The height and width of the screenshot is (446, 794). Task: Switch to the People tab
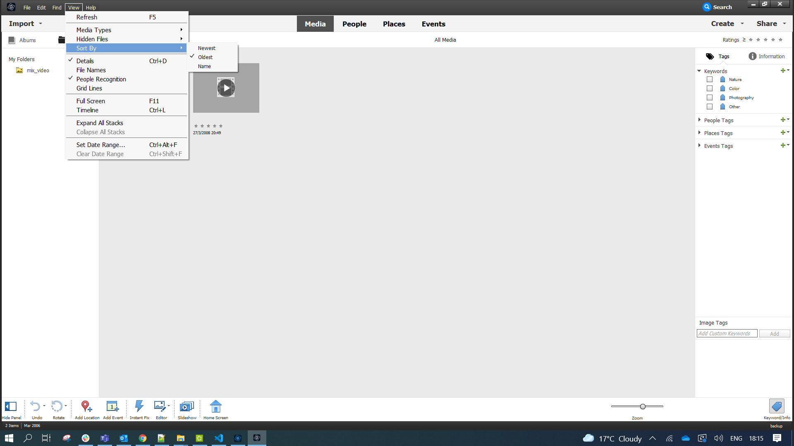(354, 24)
